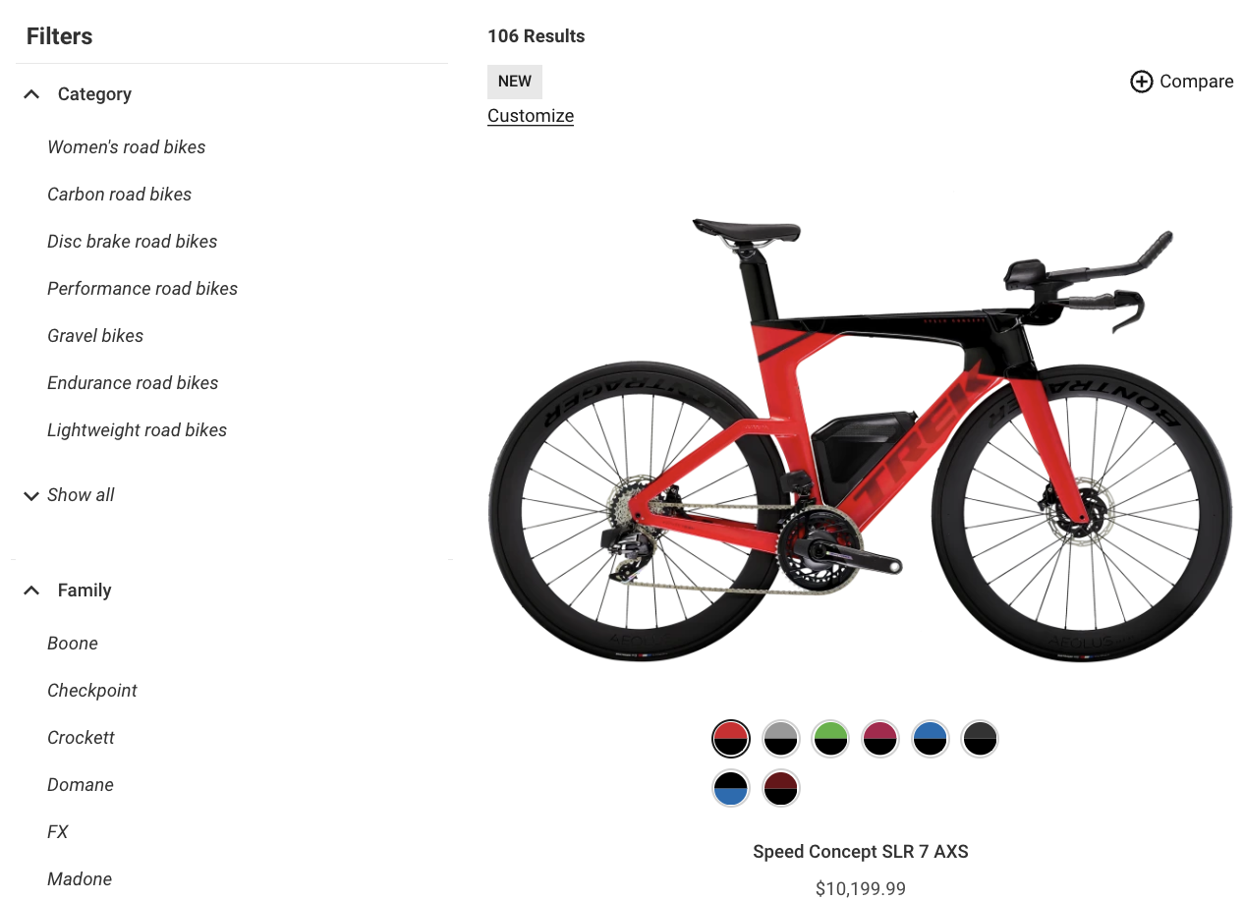Screen dimensions: 1244x900
Task: Filter by Carbon road bikes
Action: 120,195
